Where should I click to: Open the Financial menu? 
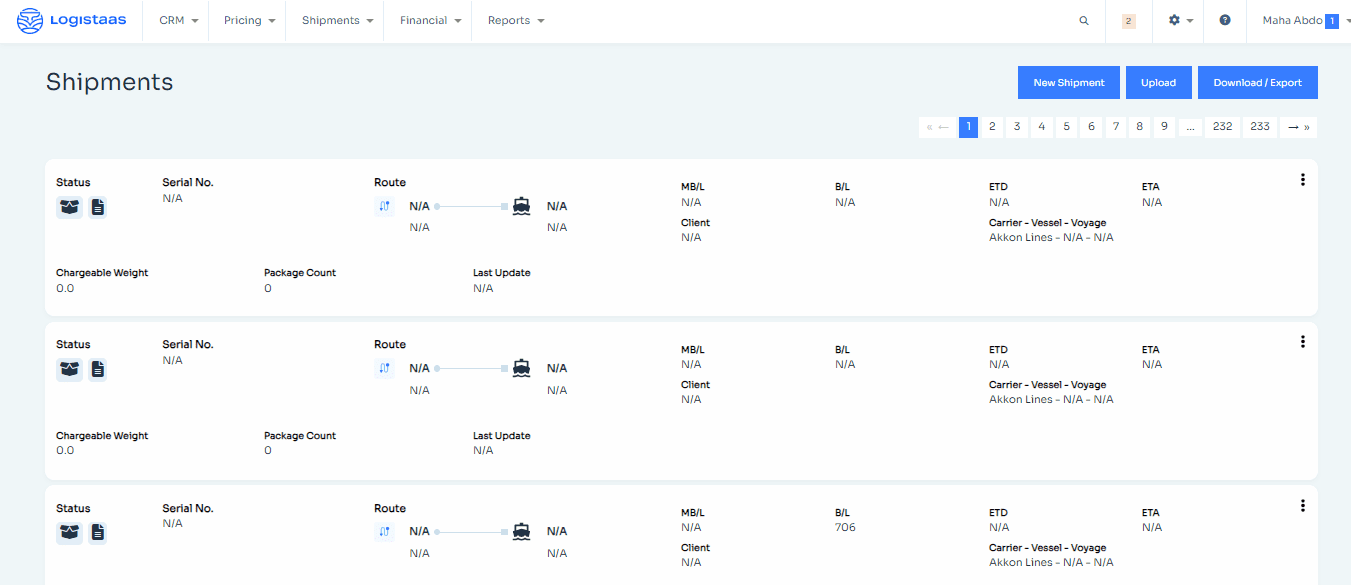coord(430,20)
